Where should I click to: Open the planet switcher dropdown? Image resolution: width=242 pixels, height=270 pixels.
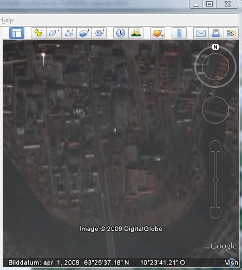[x=158, y=33]
